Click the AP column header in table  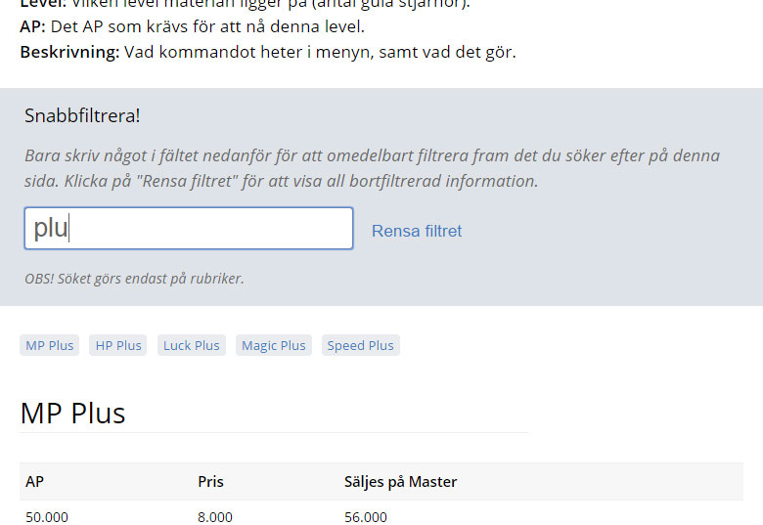pos(34,481)
